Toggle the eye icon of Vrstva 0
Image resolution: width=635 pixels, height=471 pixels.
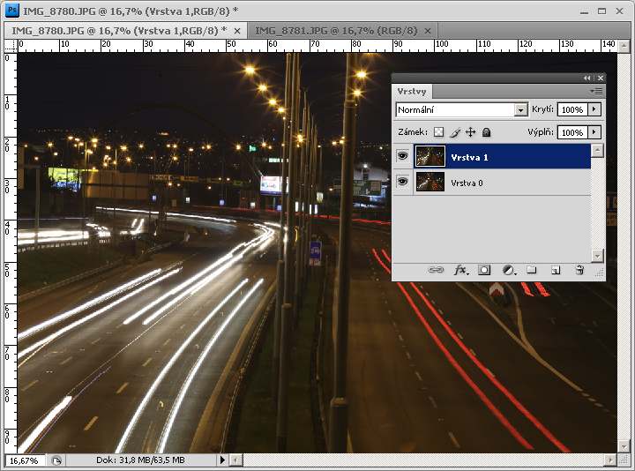click(403, 183)
